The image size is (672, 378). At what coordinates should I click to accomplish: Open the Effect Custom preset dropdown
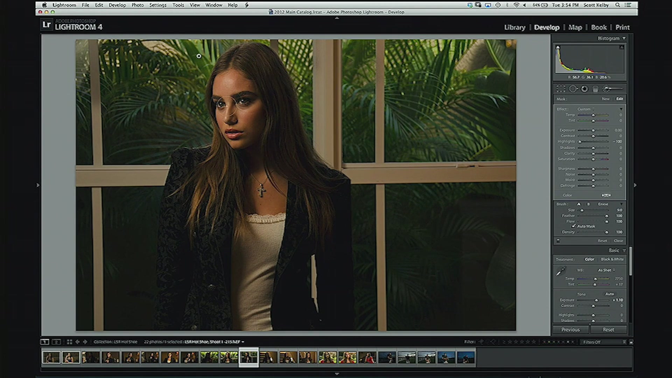click(x=586, y=109)
